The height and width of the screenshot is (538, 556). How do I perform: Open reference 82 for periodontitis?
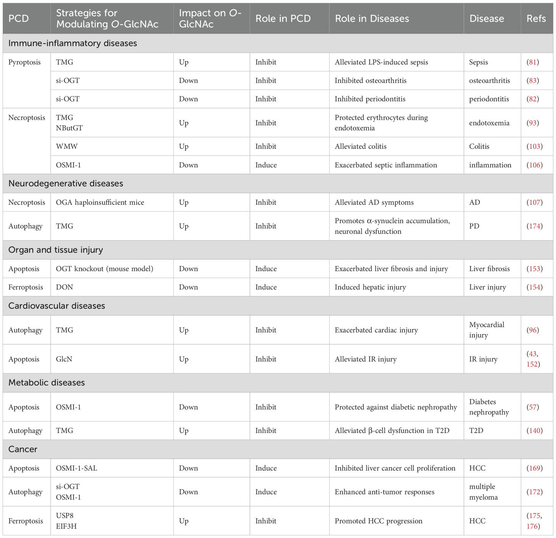coord(532,99)
